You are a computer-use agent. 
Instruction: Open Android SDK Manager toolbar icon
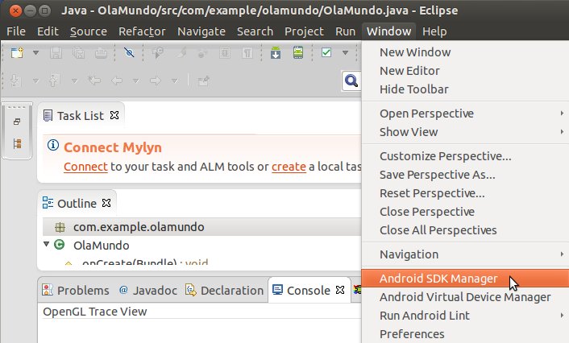tap(276, 53)
